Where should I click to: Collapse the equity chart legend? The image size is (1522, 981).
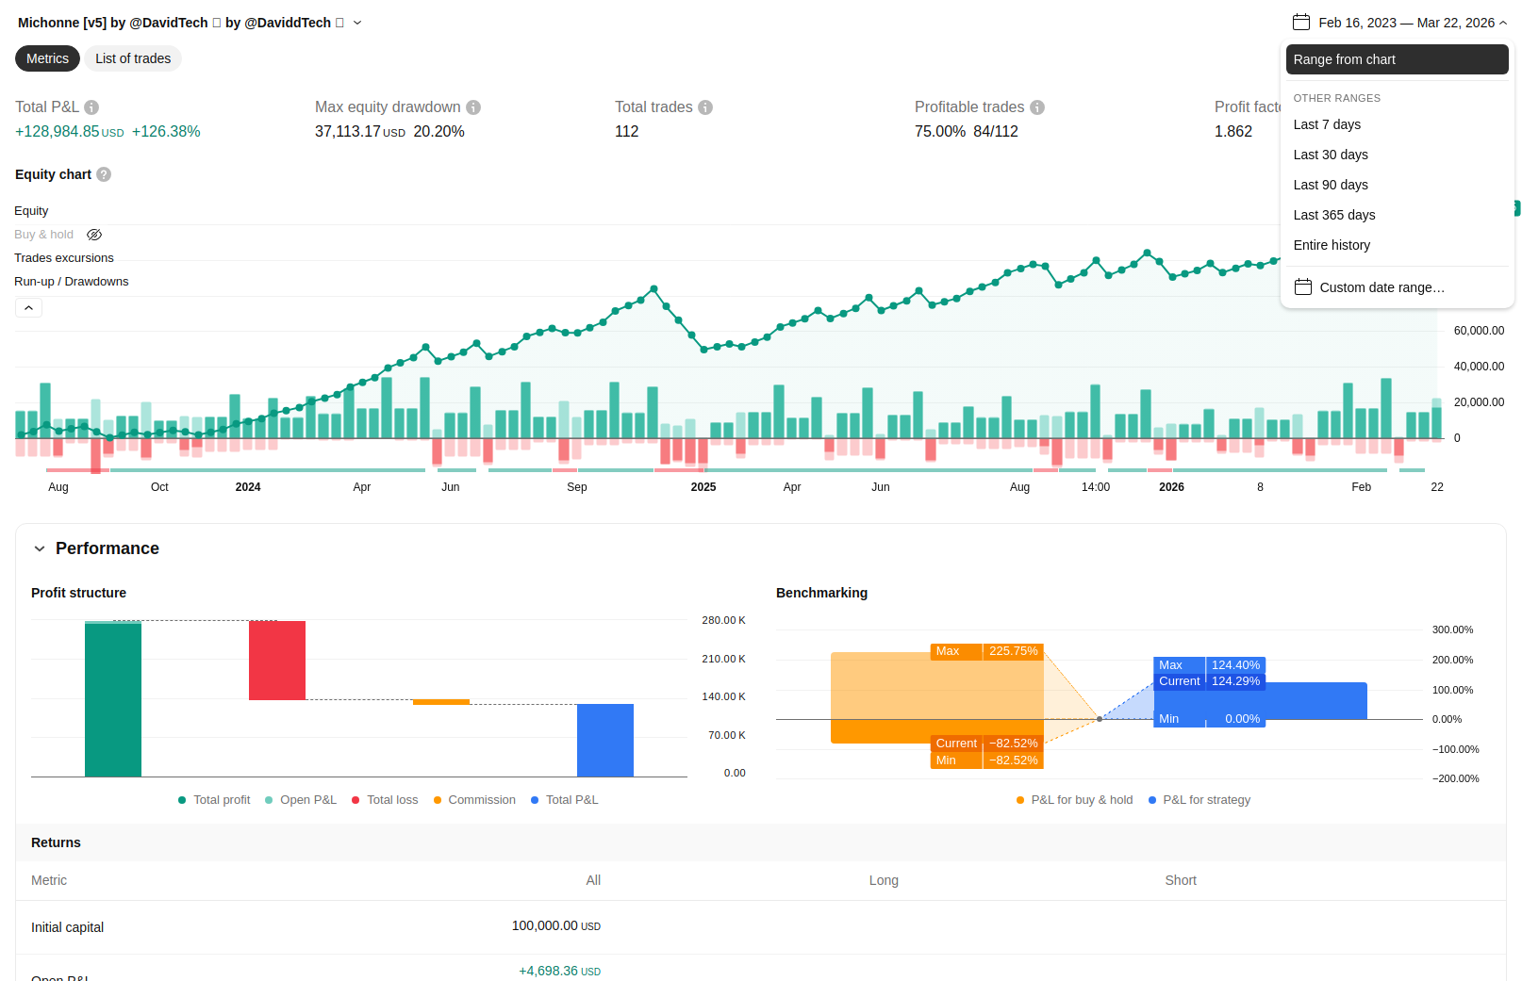tap(28, 308)
